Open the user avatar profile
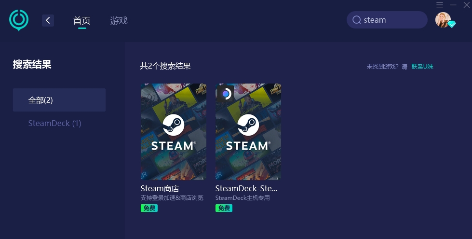 pos(443,20)
